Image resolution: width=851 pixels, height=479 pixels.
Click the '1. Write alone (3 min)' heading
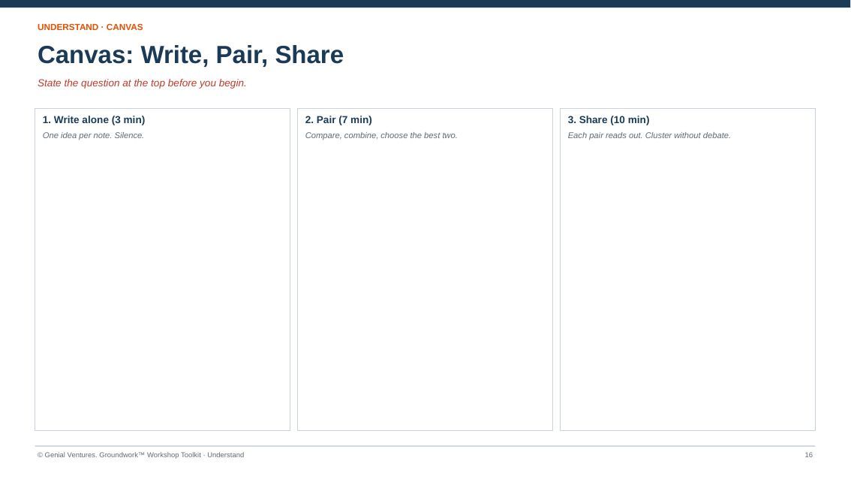click(94, 120)
